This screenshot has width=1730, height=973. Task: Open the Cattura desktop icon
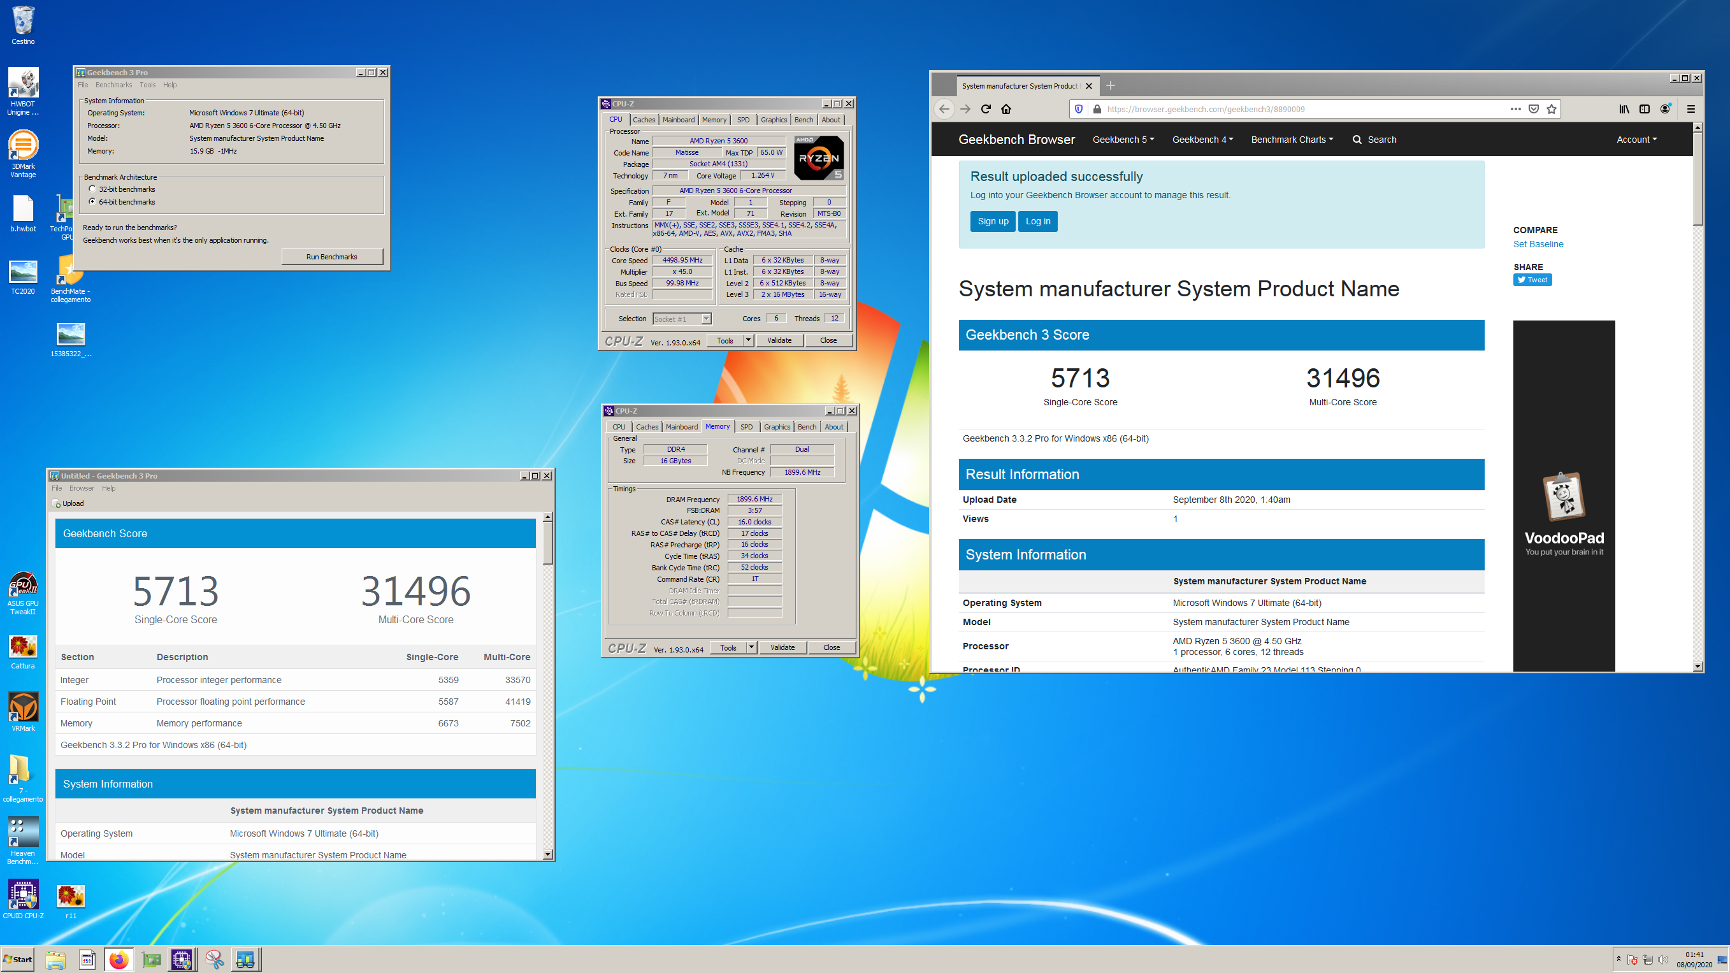(x=23, y=652)
